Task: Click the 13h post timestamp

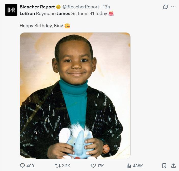Action: tap(106, 7)
